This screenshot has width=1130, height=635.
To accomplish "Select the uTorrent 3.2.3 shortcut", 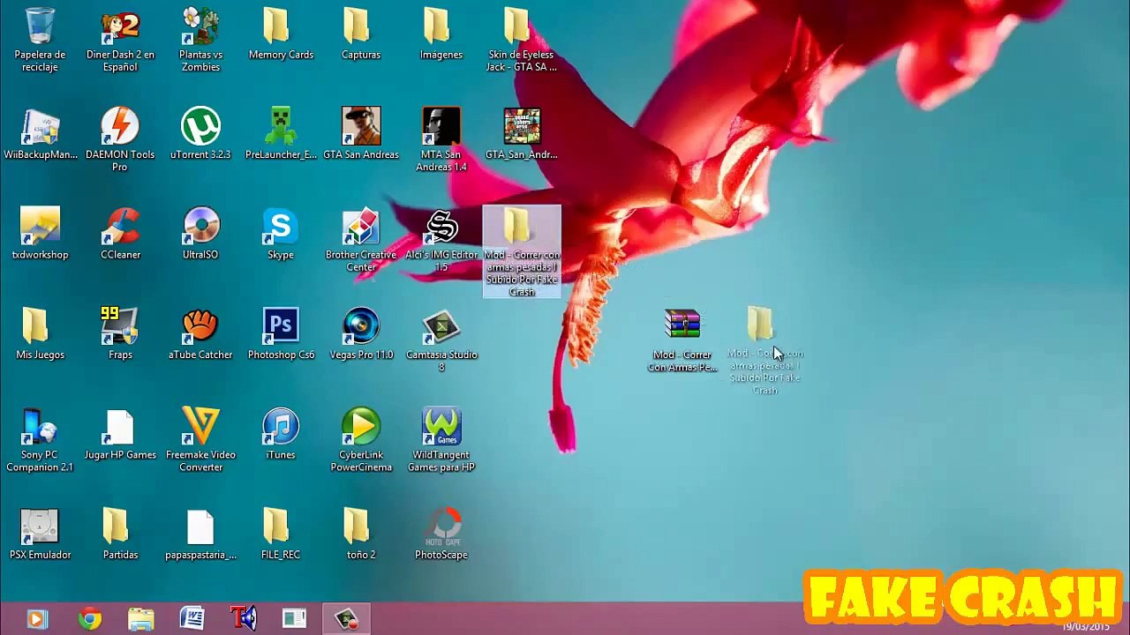I will (x=200, y=134).
